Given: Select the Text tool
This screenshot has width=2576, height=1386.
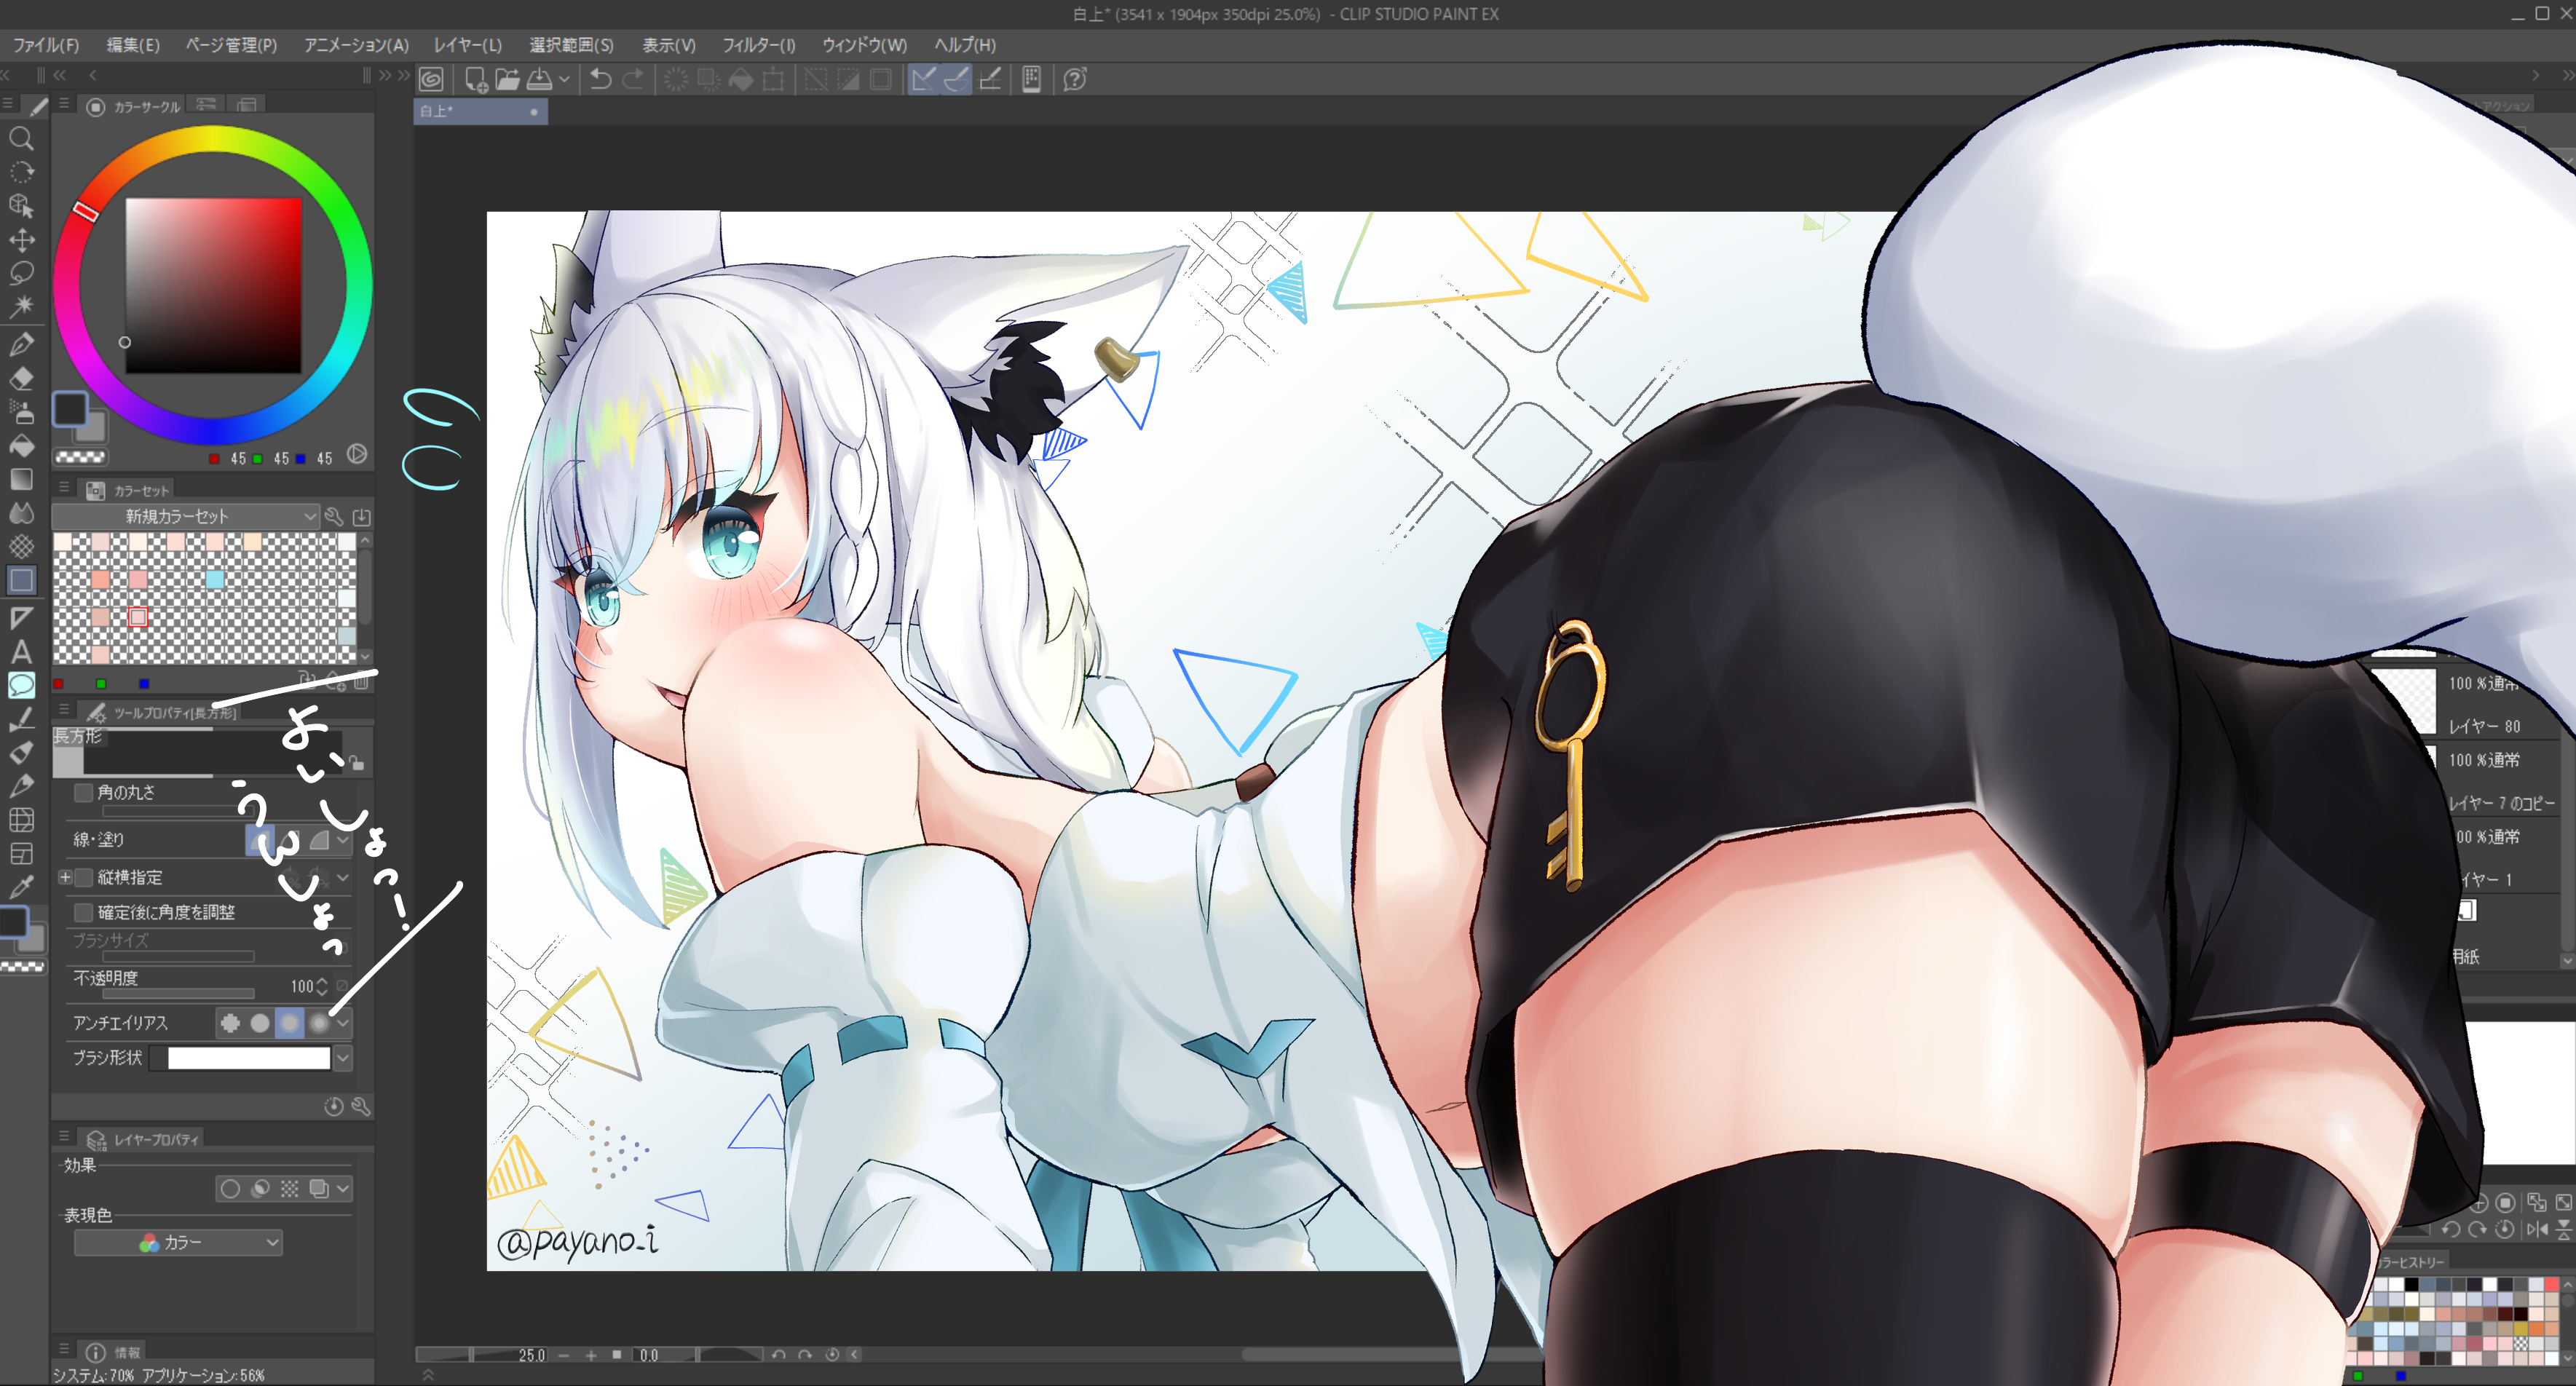Looking at the screenshot, I should [21, 652].
